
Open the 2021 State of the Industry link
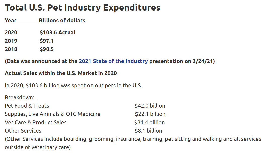[113, 61]
